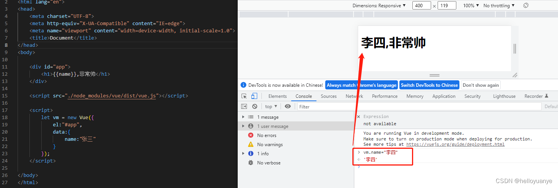
Task: Click the corner viewport resize handle
Action: (x=515, y=75)
